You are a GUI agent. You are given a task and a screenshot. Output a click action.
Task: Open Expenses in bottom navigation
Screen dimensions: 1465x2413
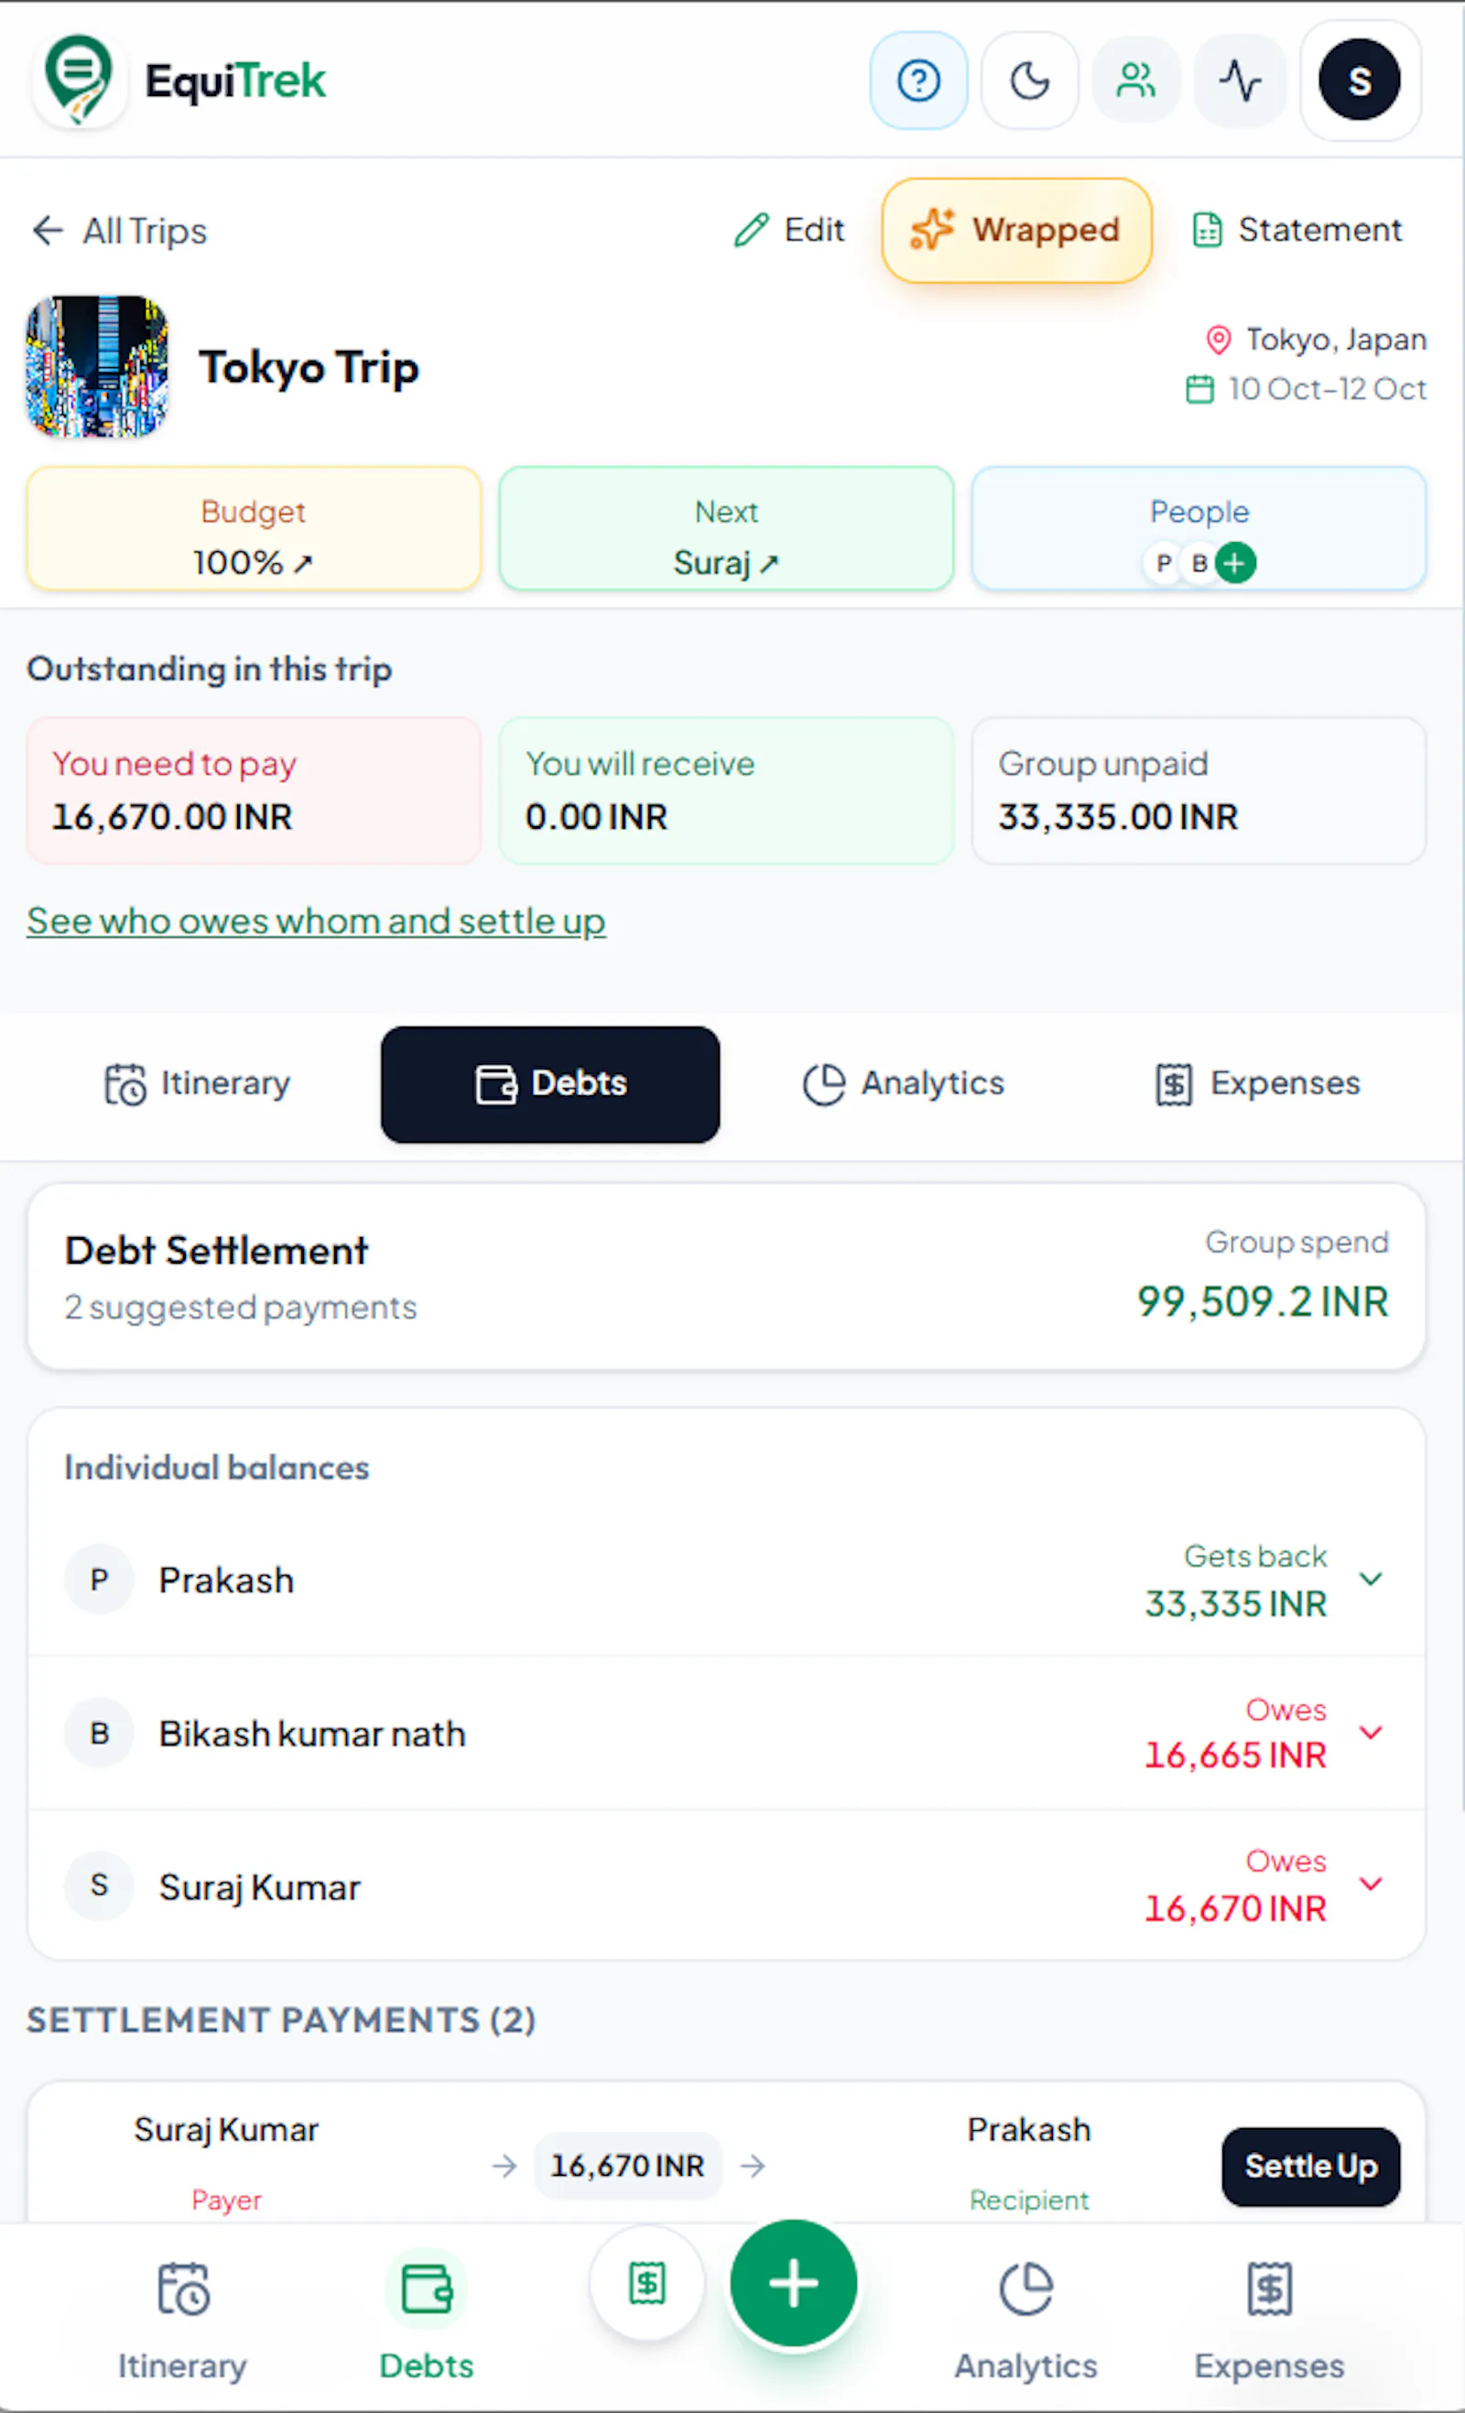pos(1269,2320)
